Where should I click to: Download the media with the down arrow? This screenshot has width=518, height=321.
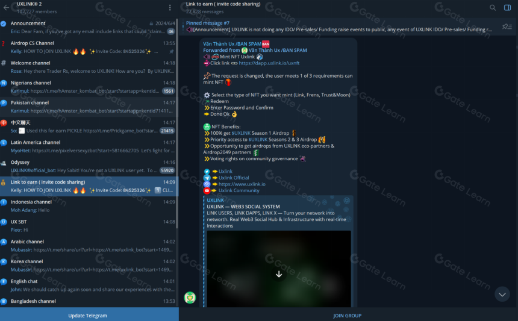point(279,274)
